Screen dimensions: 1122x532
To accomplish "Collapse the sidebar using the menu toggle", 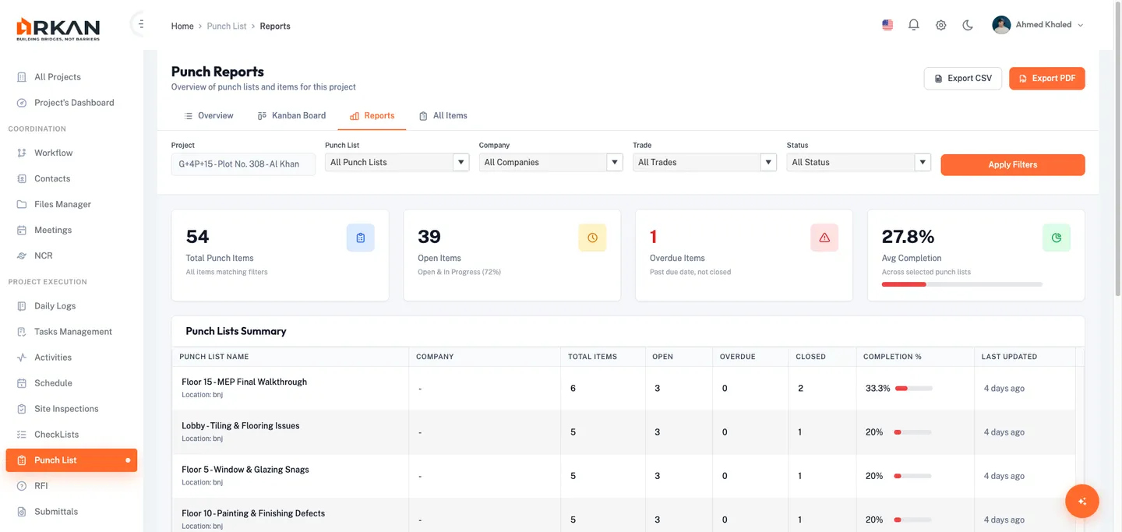I will pyautogui.click(x=140, y=24).
